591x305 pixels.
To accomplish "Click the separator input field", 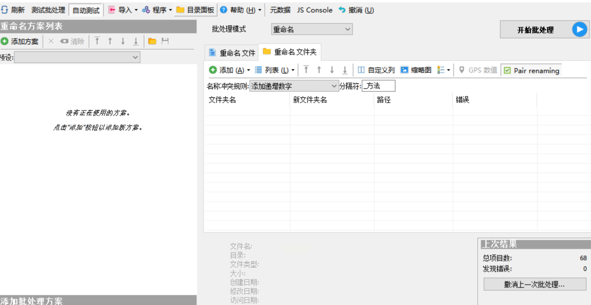I will point(378,86).
